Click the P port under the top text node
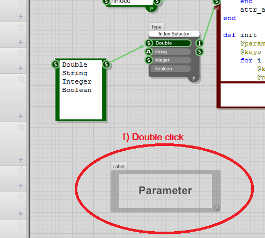 coord(152,8)
